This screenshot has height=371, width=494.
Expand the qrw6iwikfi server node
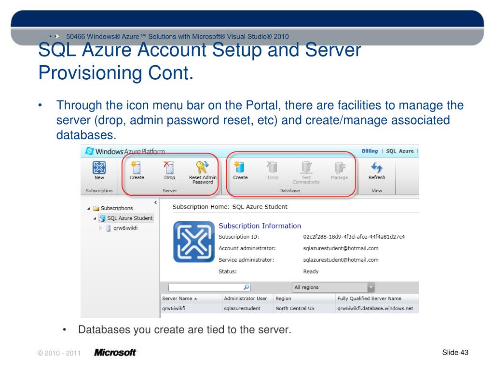coord(100,228)
